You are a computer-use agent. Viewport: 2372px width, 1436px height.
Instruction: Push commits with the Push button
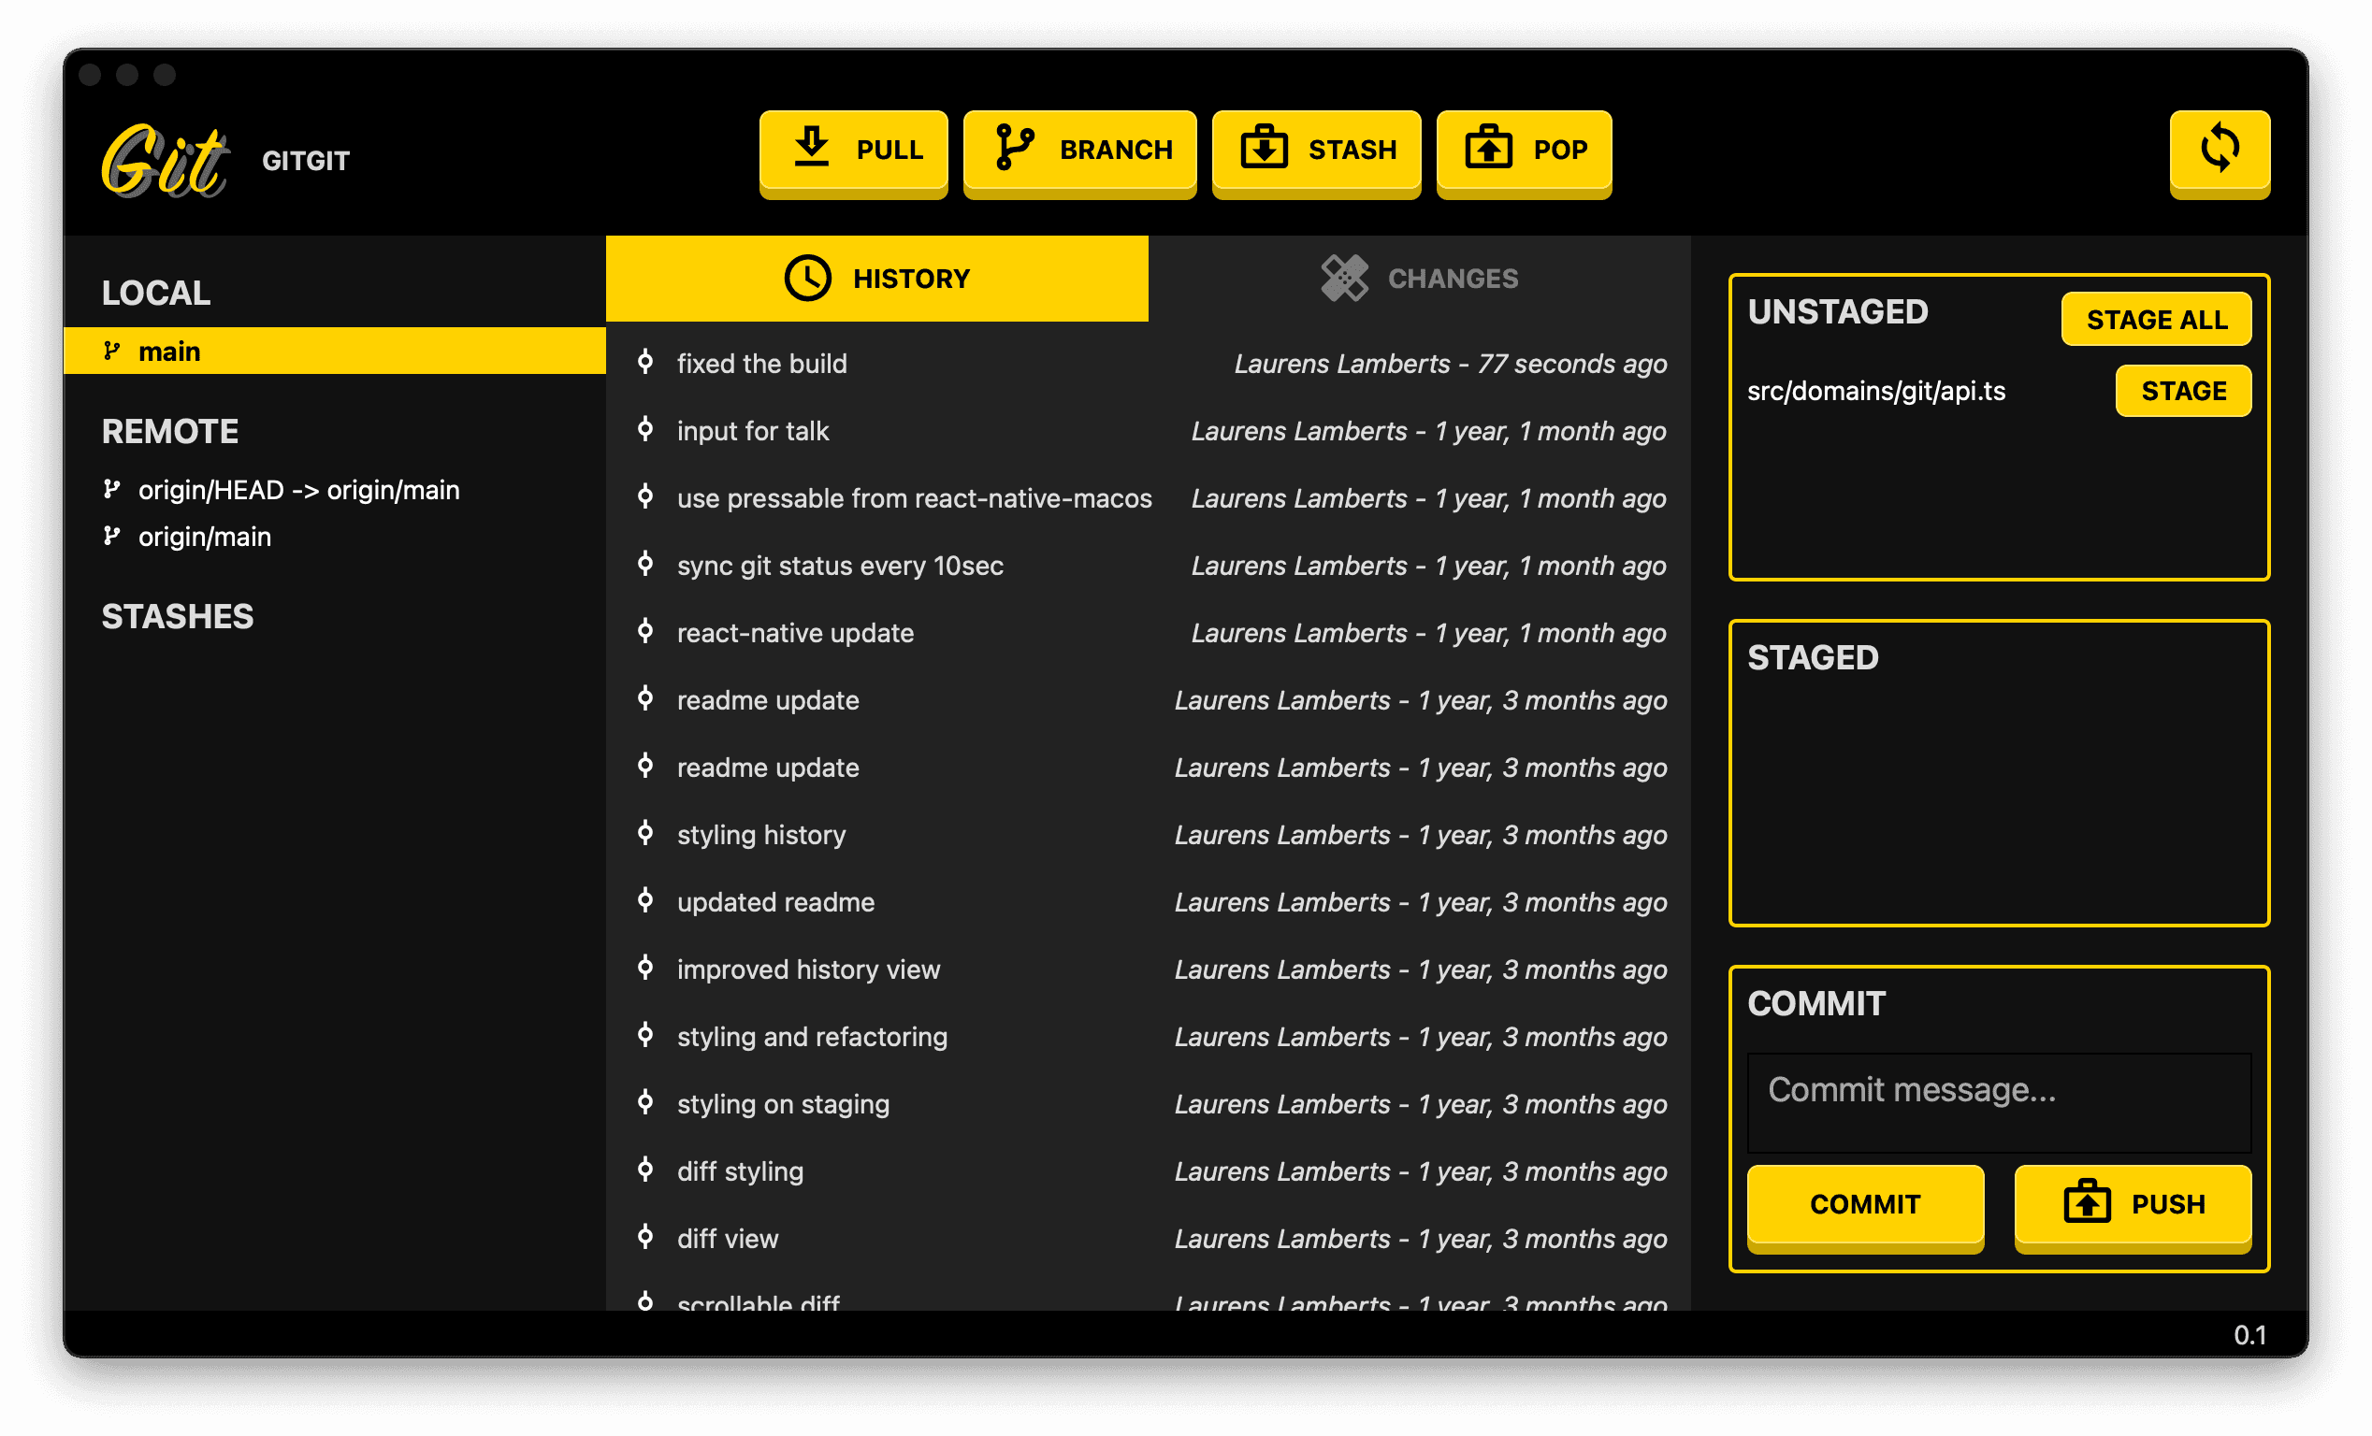coord(2133,1204)
